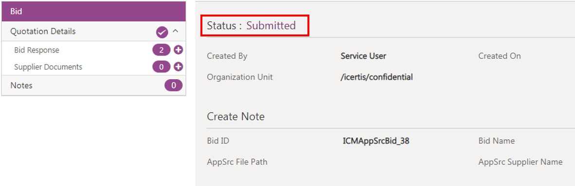Image resolution: width=575 pixels, height=186 pixels.
Task: Select Bid Response tree item
Action: tap(36, 50)
